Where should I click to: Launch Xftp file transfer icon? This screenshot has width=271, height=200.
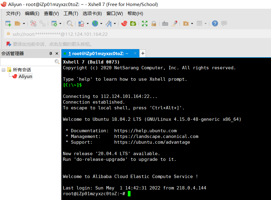click(133, 23)
